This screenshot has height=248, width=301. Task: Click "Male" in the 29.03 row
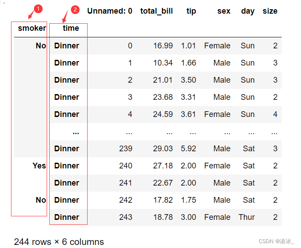tap(222, 149)
